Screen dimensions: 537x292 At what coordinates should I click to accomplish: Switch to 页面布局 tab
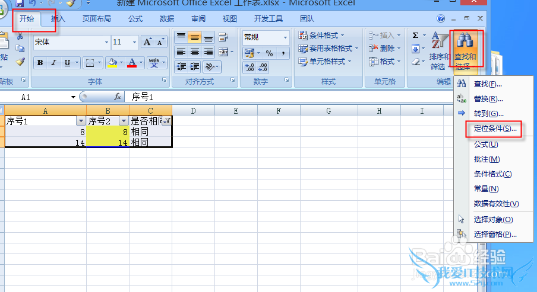pyautogui.click(x=97, y=19)
